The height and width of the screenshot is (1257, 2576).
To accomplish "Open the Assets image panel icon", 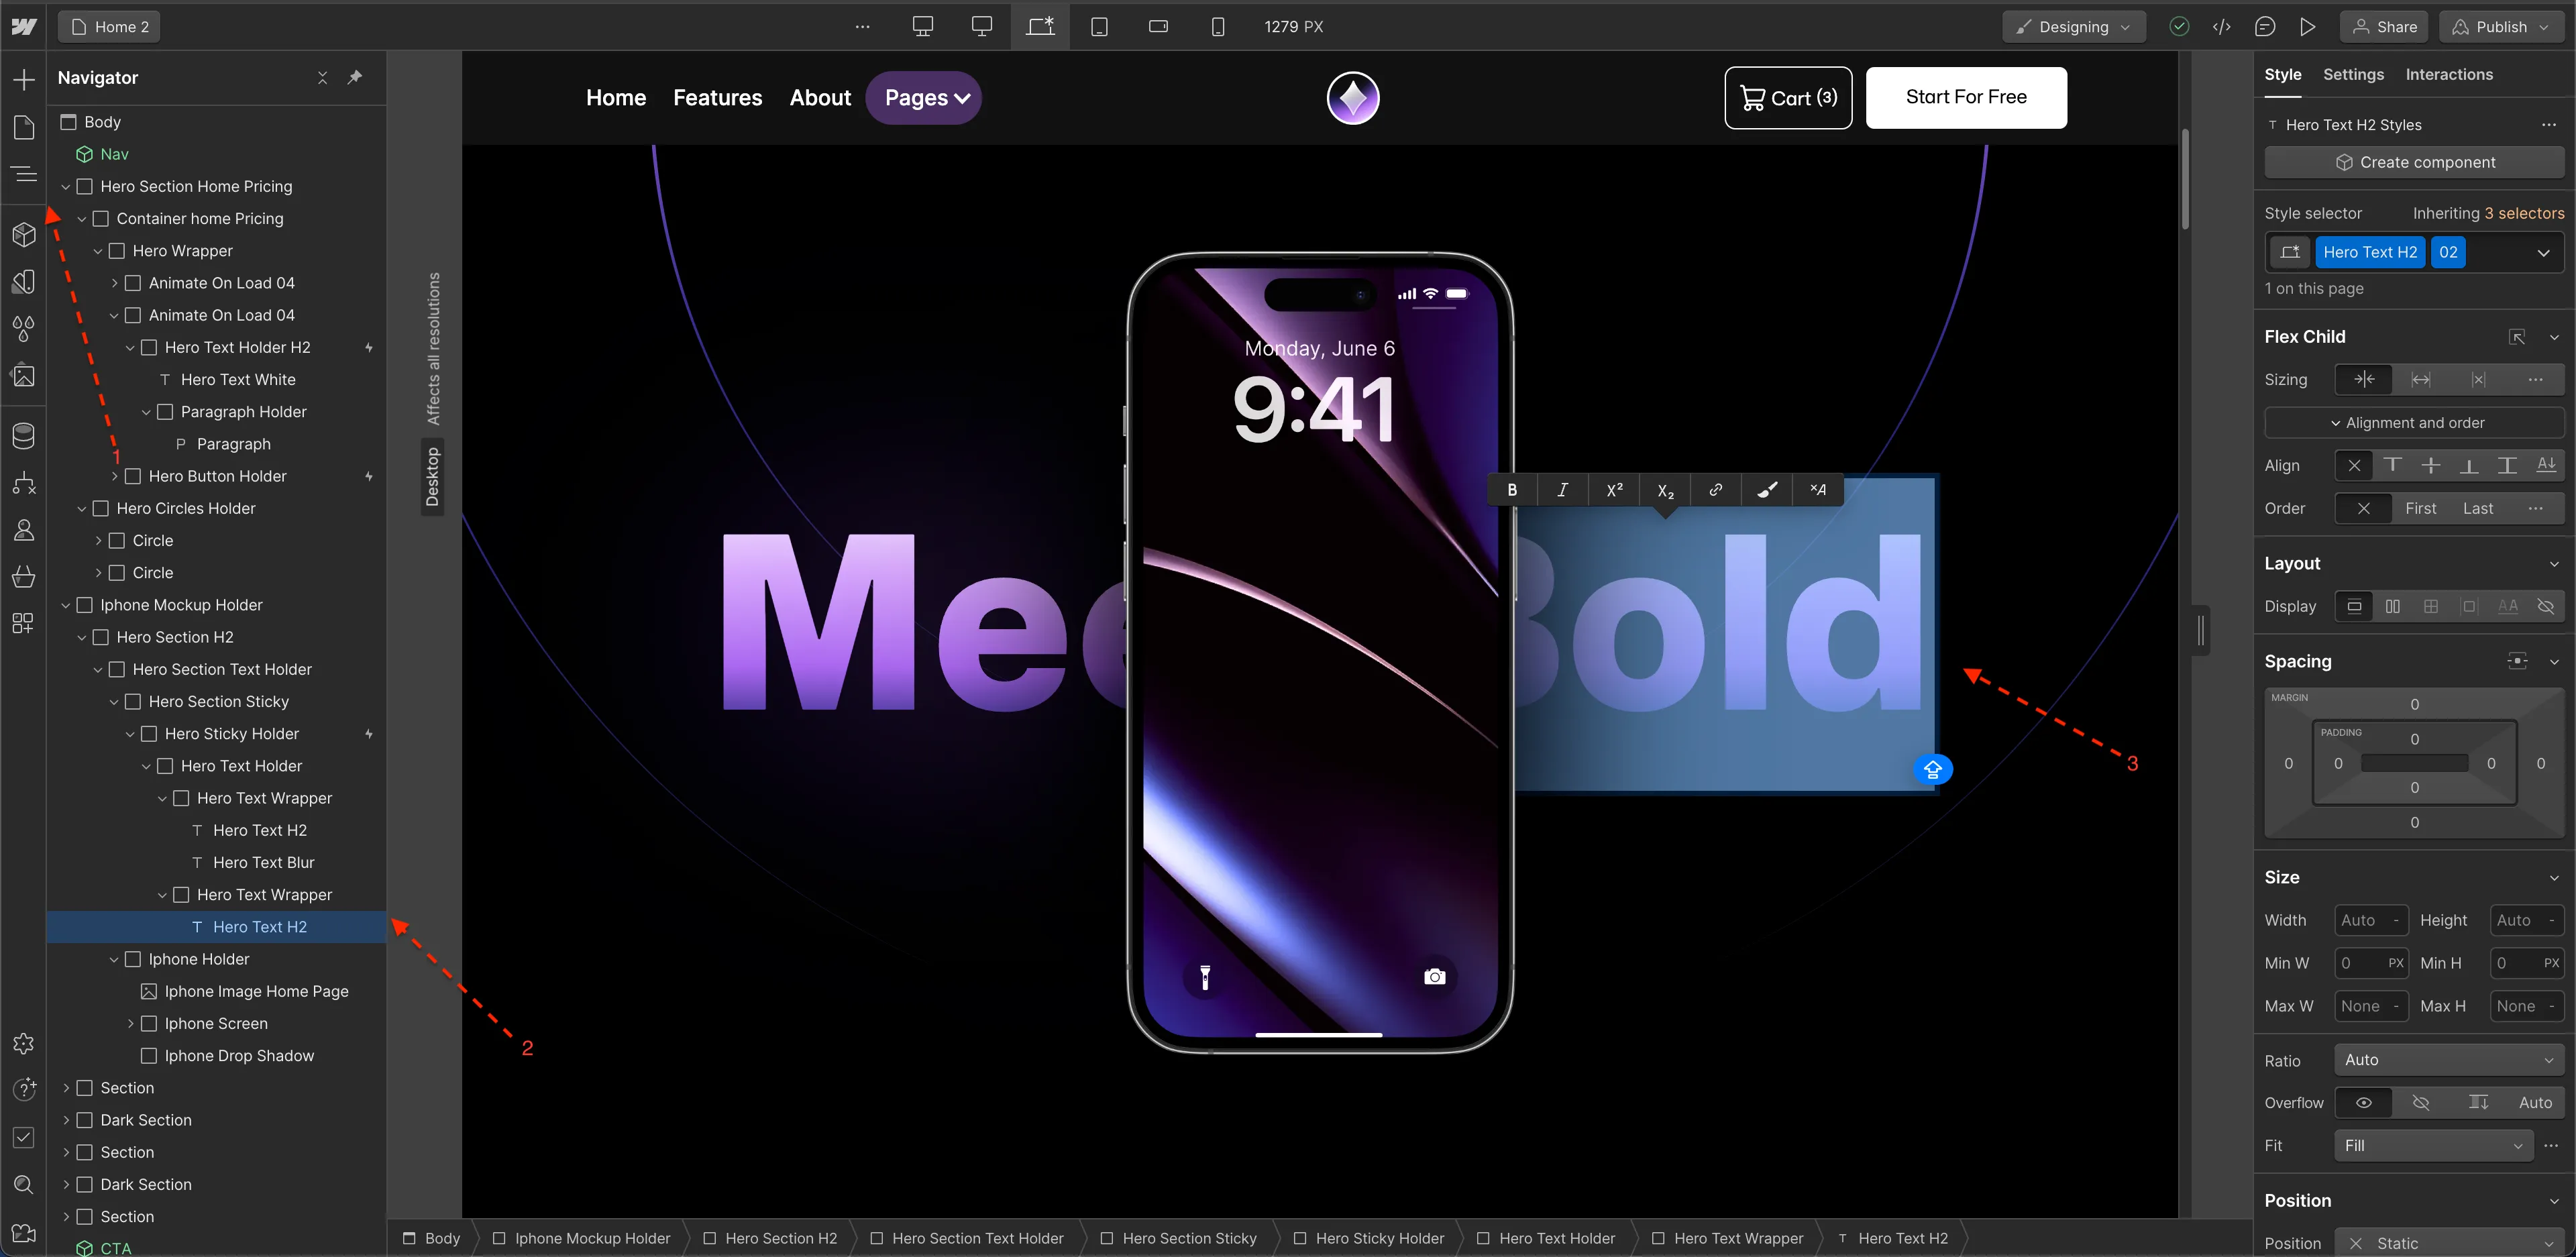I will [x=24, y=376].
